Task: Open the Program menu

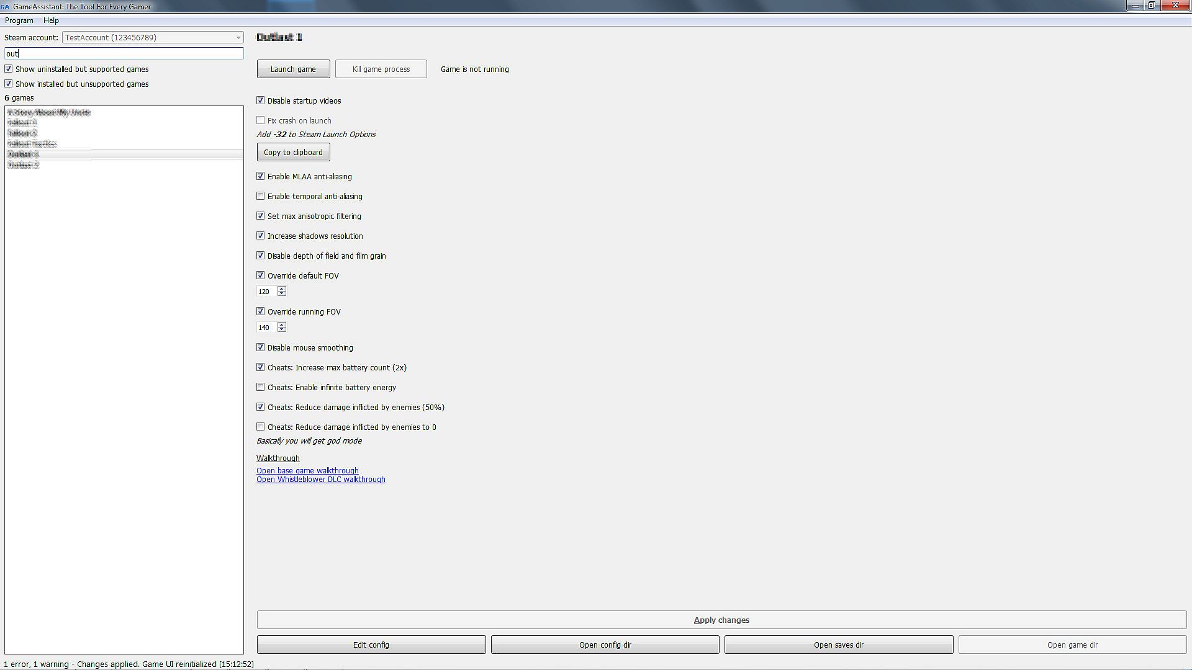Action: tap(19, 20)
